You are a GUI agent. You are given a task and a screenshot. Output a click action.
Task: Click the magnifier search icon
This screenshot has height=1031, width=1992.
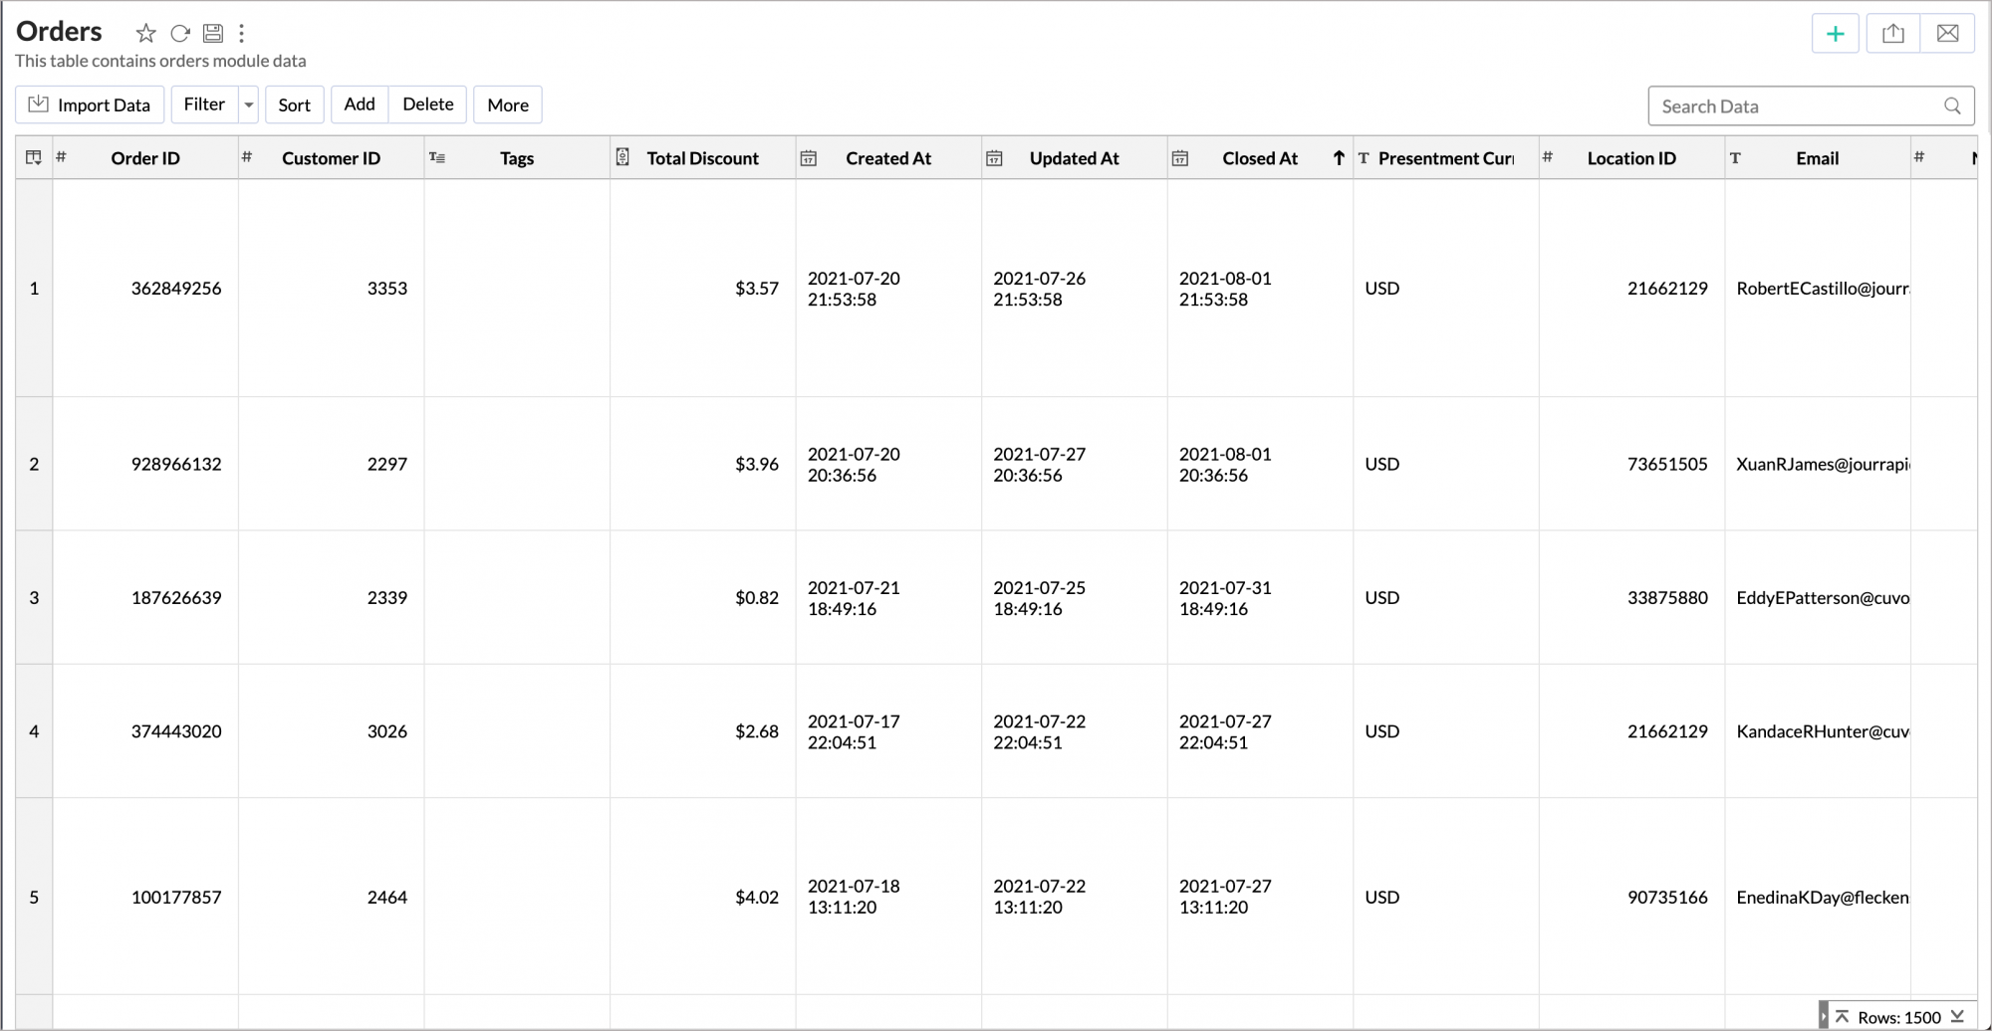1952,106
